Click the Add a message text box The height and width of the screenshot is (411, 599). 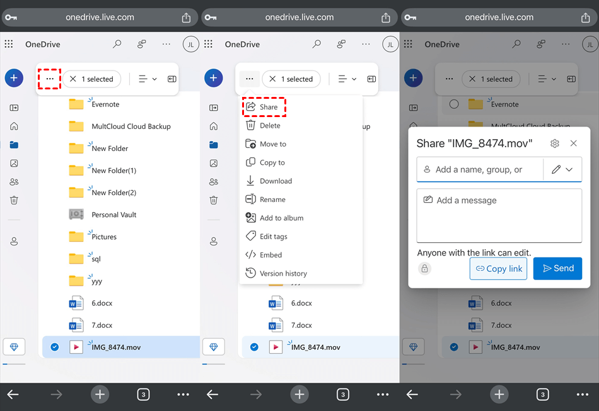coord(499,215)
